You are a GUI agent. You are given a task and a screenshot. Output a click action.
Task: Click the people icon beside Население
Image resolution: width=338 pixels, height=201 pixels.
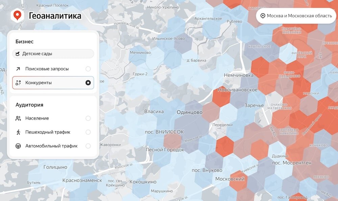tap(18, 118)
